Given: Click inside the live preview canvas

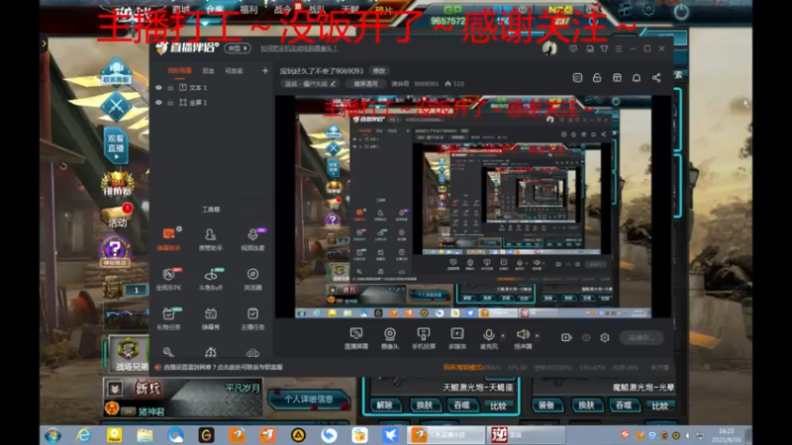Looking at the screenshot, I should click(x=473, y=207).
